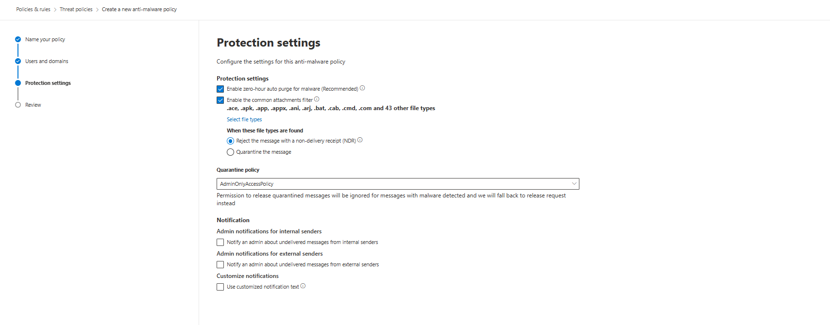Click the Review step circle icon
The image size is (830, 325).
18,105
